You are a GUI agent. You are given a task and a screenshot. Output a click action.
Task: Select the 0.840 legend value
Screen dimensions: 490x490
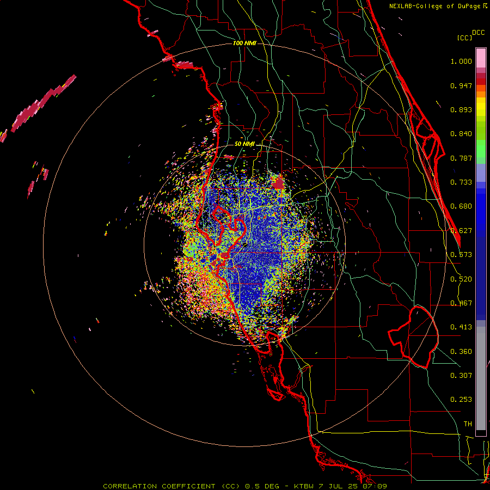tap(461, 134)
